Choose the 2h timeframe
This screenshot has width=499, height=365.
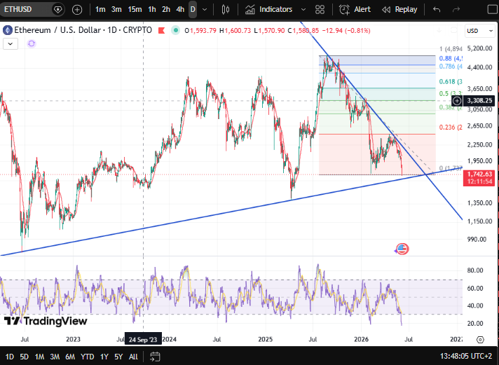click(166, 10)
